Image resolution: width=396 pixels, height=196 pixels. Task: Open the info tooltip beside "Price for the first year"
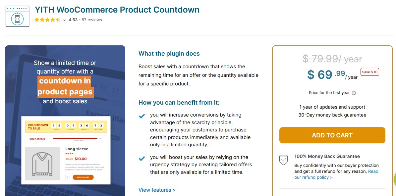[x=354, y=93]
